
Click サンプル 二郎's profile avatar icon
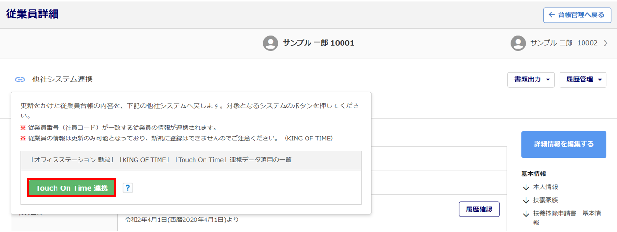(518, 43)
